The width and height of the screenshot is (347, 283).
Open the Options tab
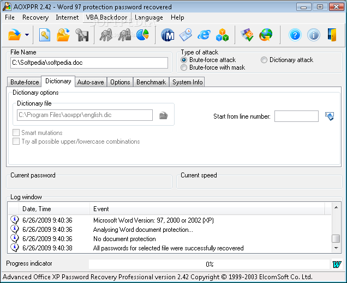point(120,82)
